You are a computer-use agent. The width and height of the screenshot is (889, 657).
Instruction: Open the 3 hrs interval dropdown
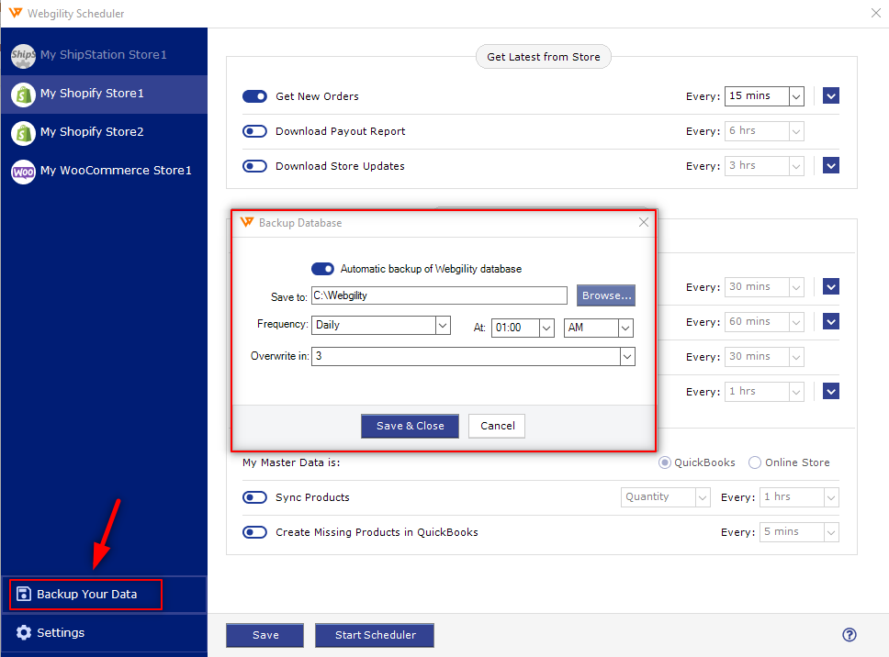coord(764,166)
